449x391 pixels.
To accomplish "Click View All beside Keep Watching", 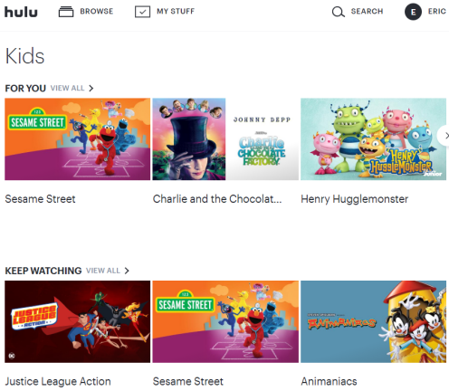I will point(103,271).
